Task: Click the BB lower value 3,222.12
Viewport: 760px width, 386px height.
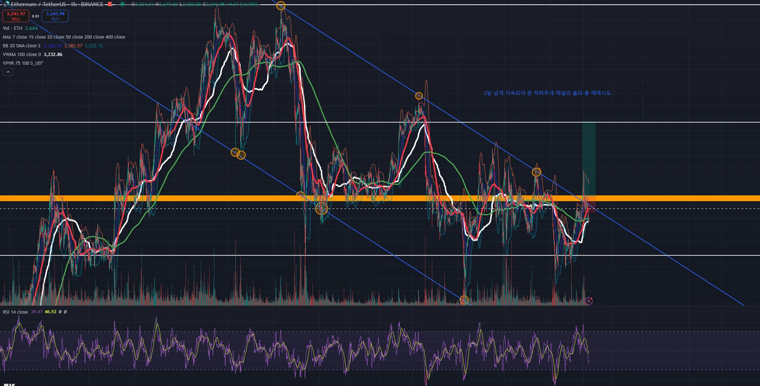Action: click(94, 46)
